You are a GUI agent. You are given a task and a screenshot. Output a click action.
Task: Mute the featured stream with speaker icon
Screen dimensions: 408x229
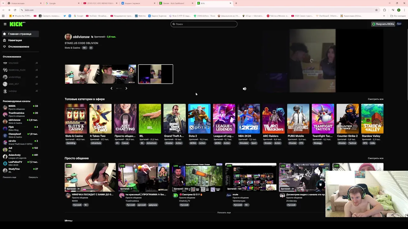click(x=244, y=89)
